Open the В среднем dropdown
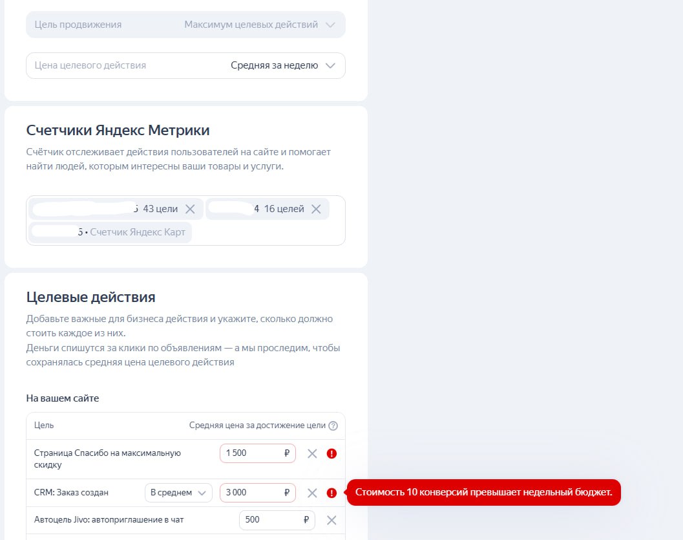The height and width of the screenshot is (540, 683). [x=178, y=493]
